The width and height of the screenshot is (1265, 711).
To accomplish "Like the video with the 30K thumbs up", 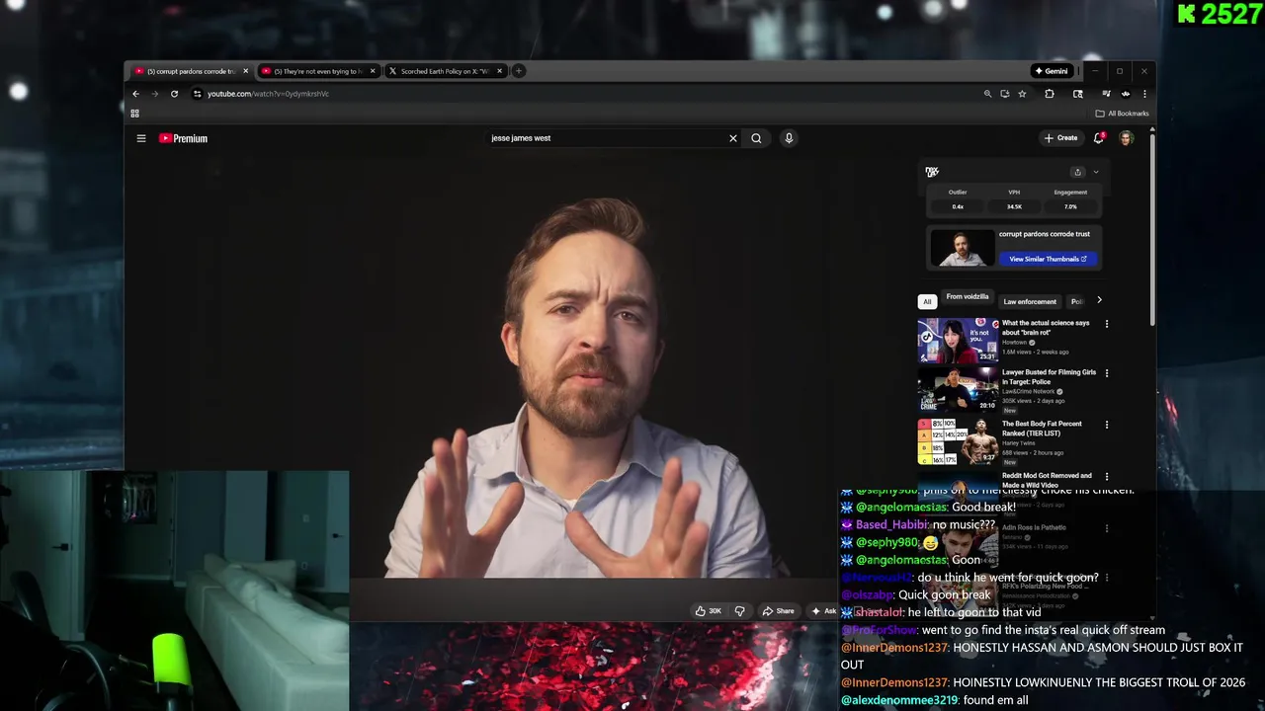I will pyautogui.click(x=708, y=611).
